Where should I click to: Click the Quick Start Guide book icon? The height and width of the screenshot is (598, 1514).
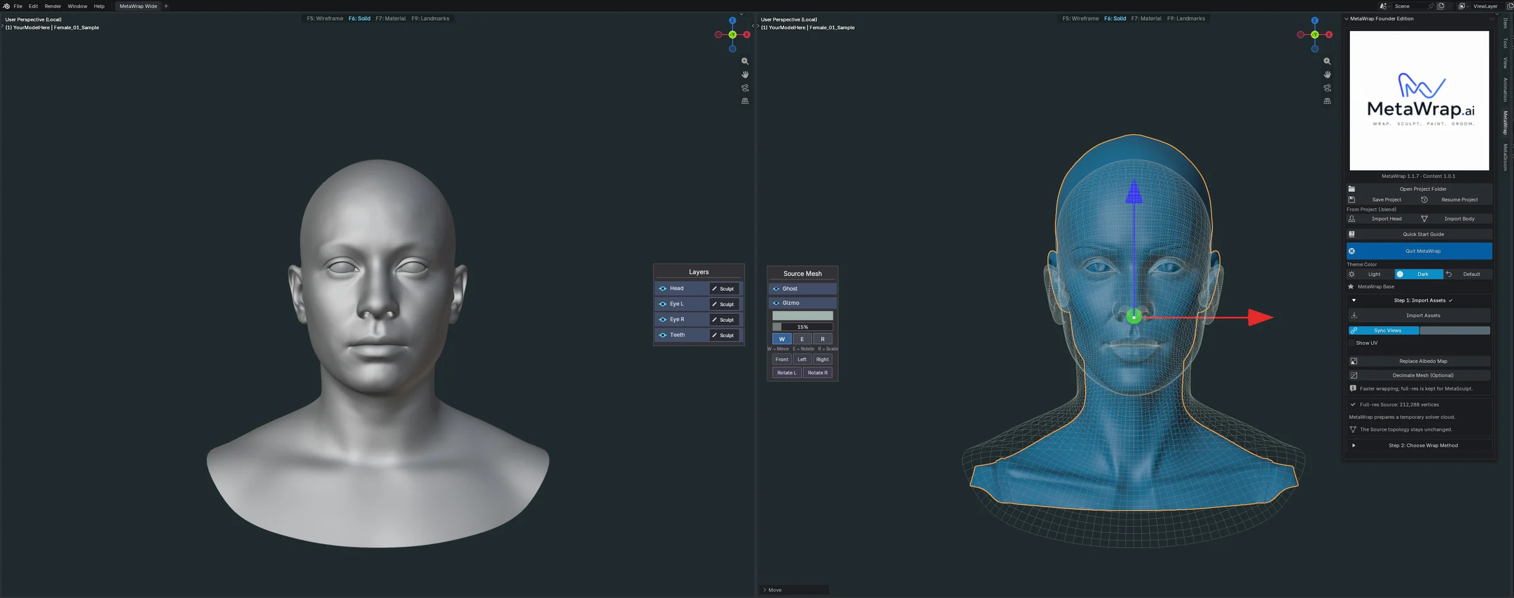click(x=1352, y=234)
